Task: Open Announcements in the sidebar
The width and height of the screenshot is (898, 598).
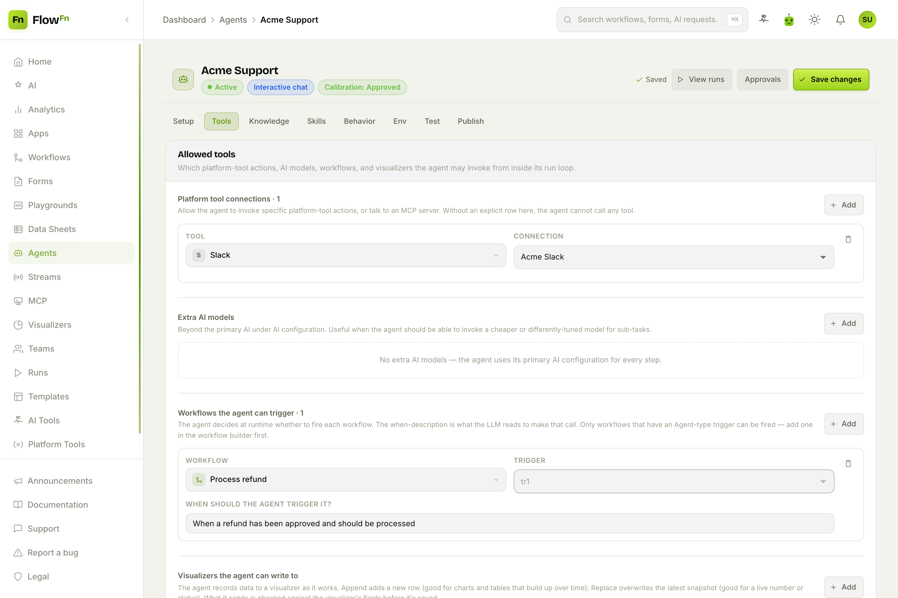Action: point(72,480)
